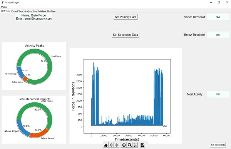The image size is (231, 149).
Task: Go forward to next plot view
Action: pyautogui.click(x=117, y=145)
